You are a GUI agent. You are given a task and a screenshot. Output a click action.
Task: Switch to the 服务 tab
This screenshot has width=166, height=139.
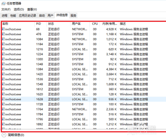pyautogui.click(x=73, y=16)
